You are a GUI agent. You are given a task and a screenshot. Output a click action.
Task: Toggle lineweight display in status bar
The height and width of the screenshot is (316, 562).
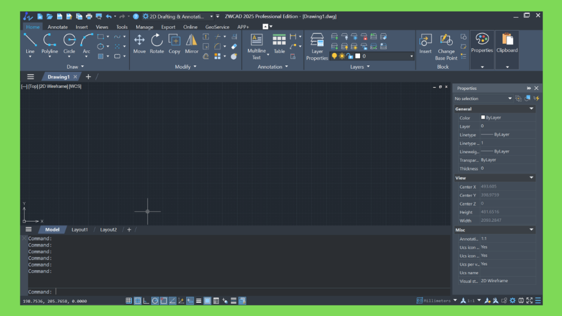199,301
